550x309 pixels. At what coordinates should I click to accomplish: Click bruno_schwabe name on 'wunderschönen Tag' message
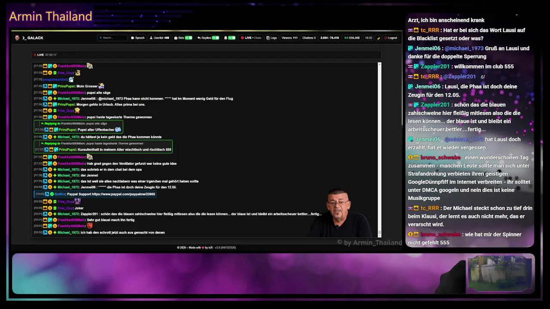tap(440, 158)
